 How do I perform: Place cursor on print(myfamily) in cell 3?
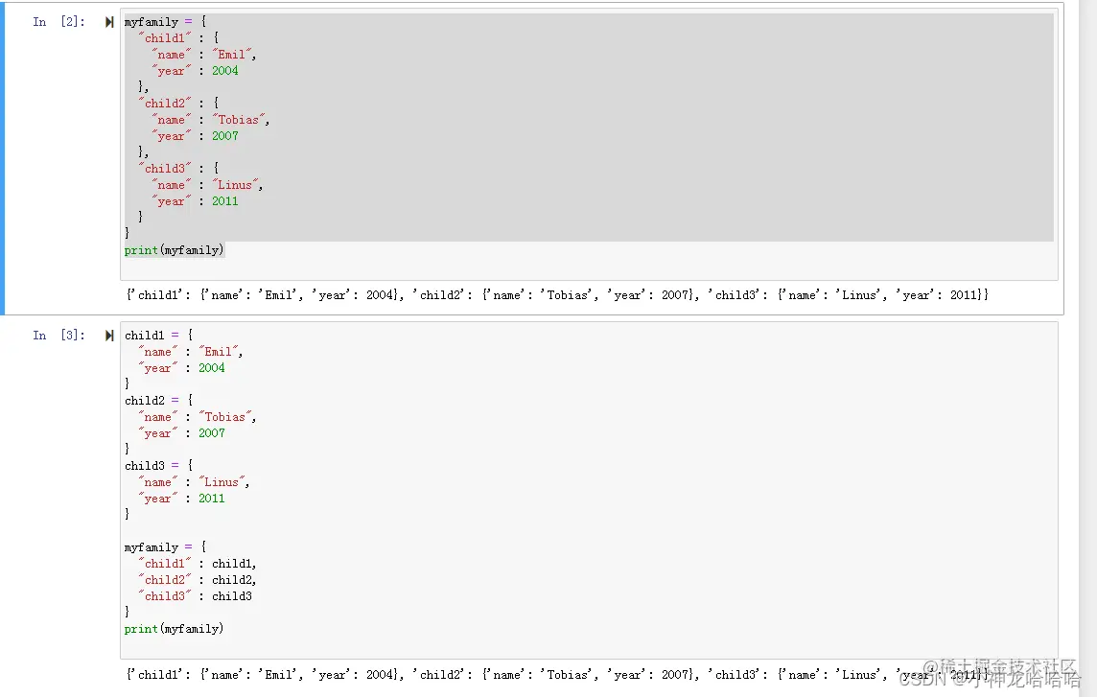pyautogui.click(x=175, y=629)
